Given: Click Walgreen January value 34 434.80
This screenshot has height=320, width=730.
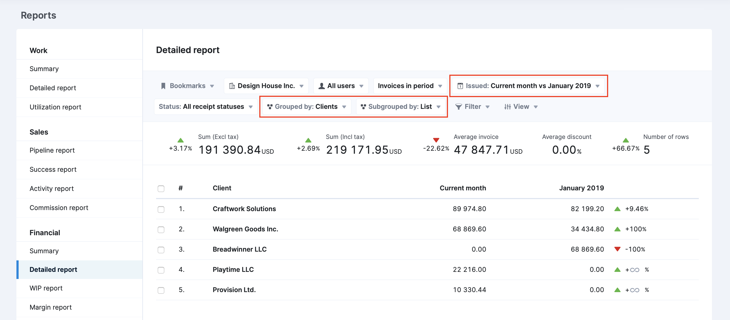Looking at the screenshot, I should coord(587,229).
